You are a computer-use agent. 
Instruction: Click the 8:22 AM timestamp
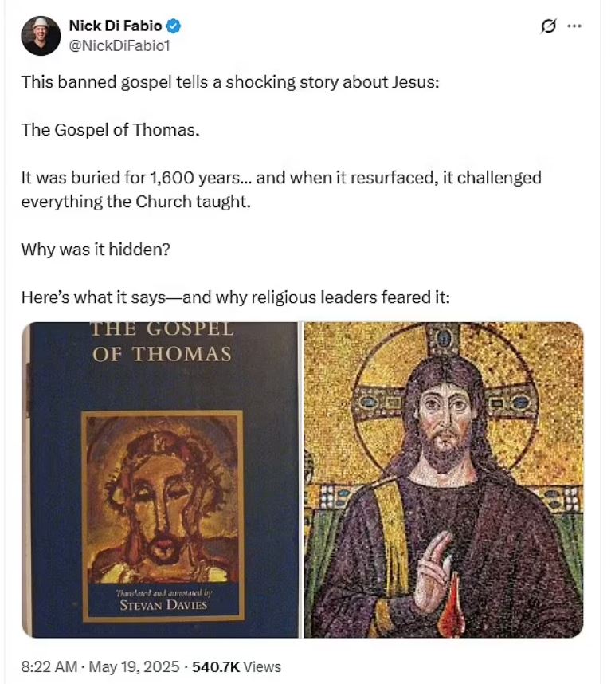pos(49,666)
